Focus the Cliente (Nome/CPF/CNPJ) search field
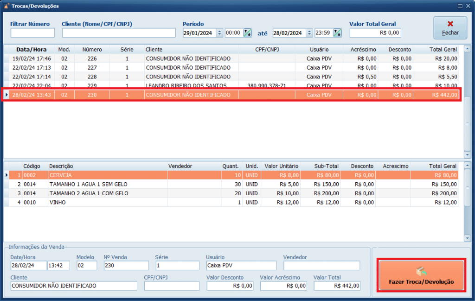 point(119,33)
